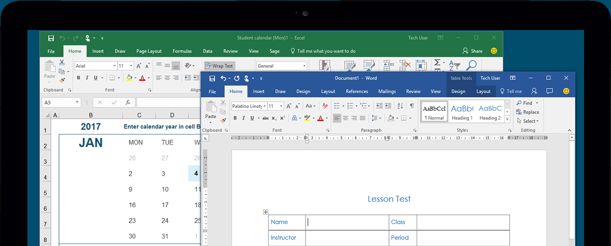Click the Find & Select magnifier in Excel
The image size is (611, 246).
(471, 65)
